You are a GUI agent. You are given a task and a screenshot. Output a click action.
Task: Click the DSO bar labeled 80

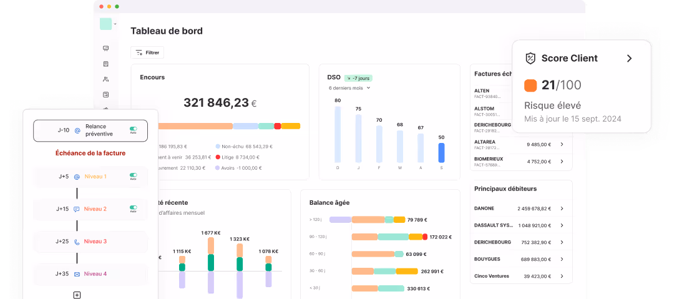338,134
